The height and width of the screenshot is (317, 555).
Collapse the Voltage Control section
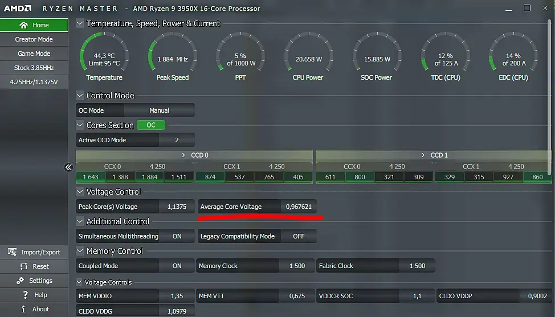coord(80,192)
